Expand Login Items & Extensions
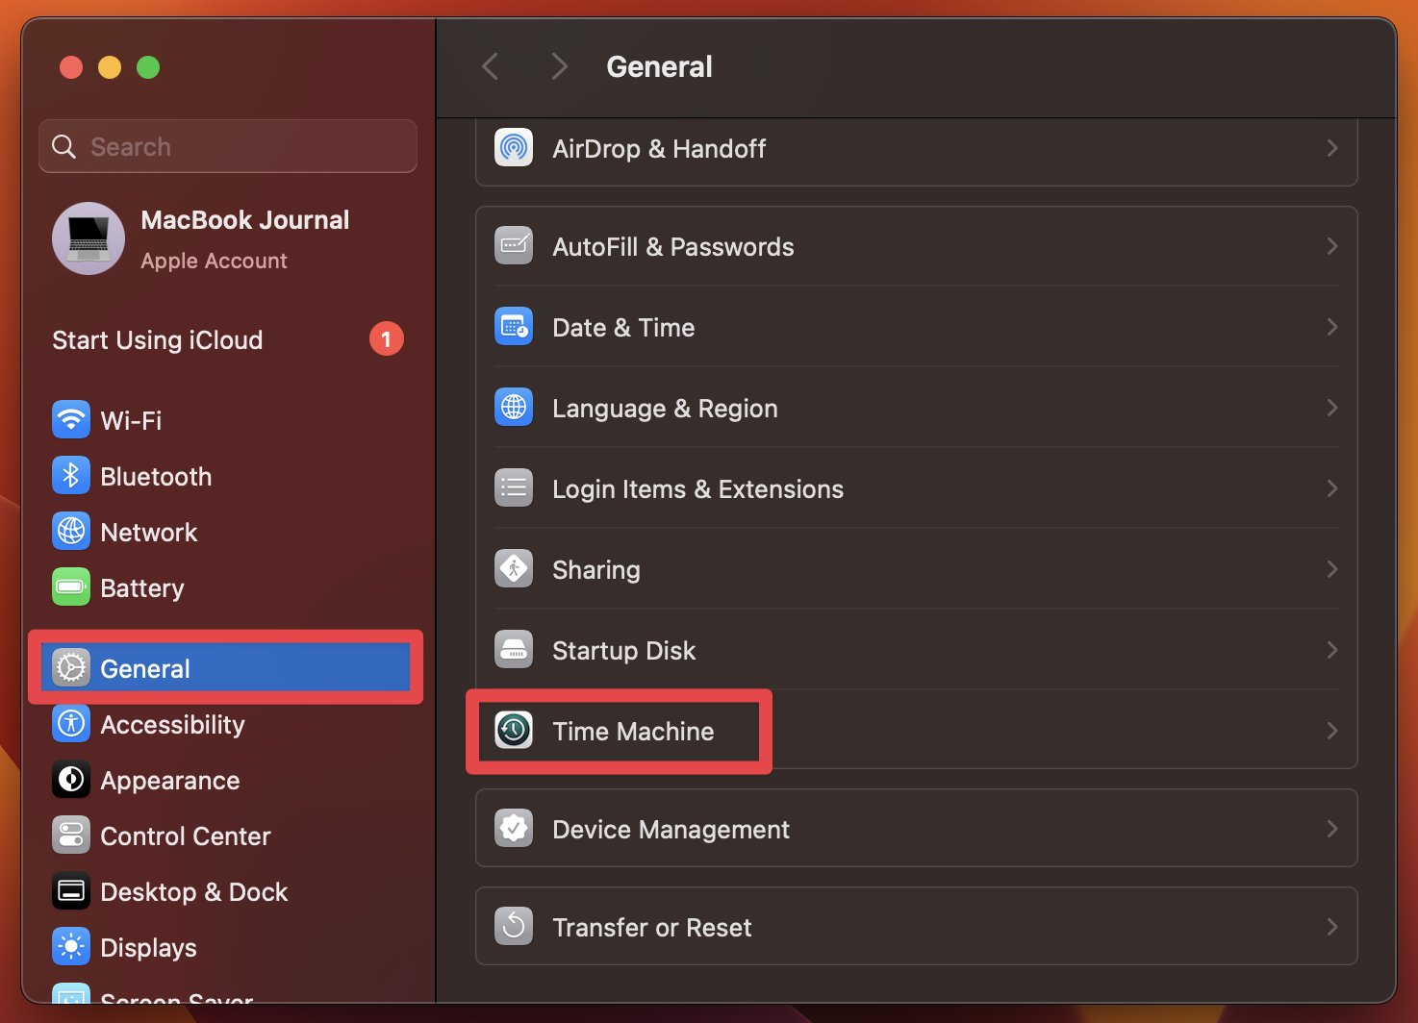The height and width of the screenshot is (1023, 1418). [x=1332, y=488]
